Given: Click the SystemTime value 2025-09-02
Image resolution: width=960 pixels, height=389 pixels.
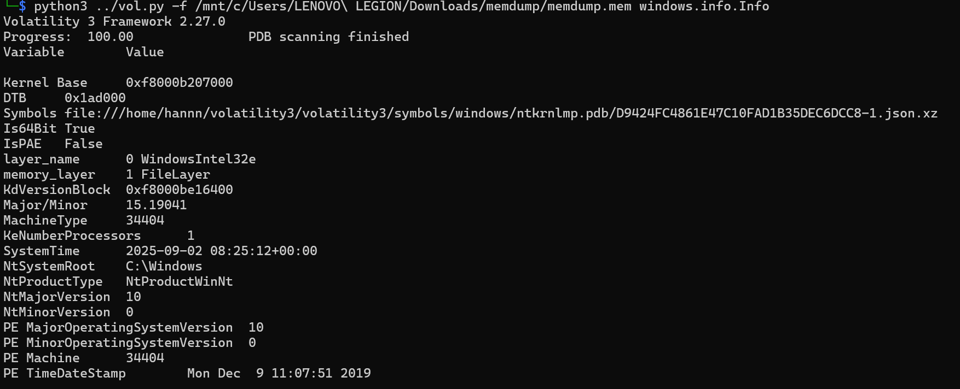Looking at the screenshot, I should coord(164,251).
